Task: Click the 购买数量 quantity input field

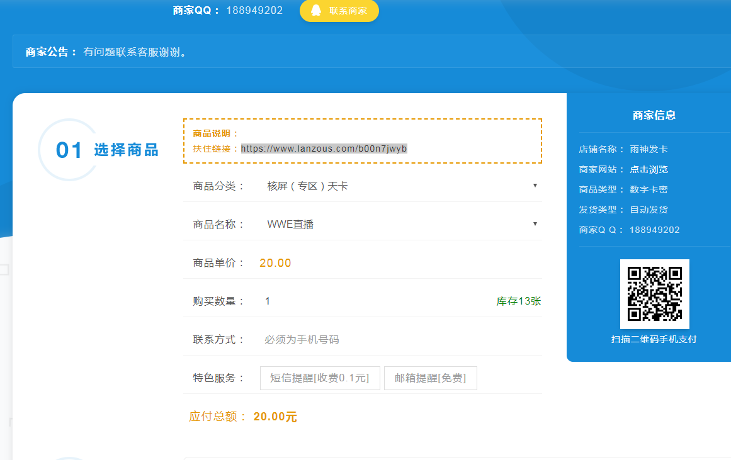Action: coord(373,301)
